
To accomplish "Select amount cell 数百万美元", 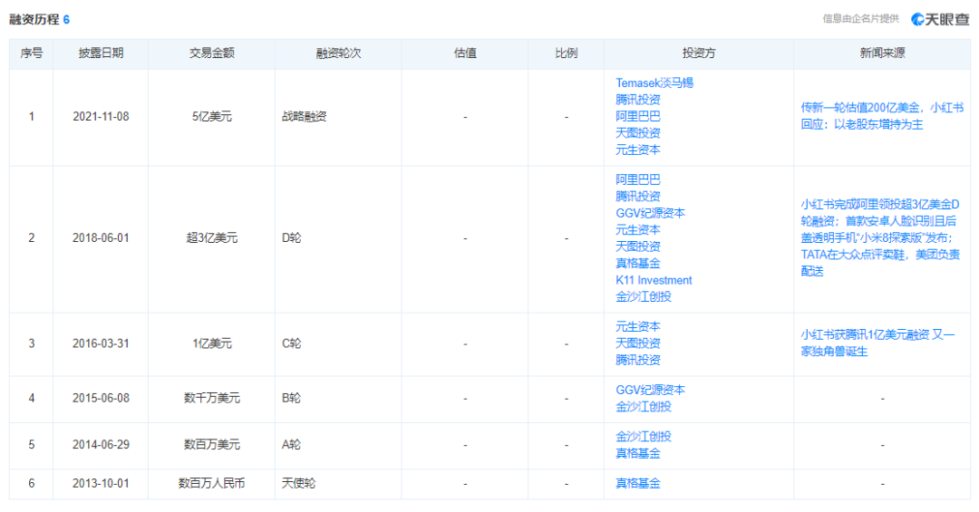I will [211, 445].
